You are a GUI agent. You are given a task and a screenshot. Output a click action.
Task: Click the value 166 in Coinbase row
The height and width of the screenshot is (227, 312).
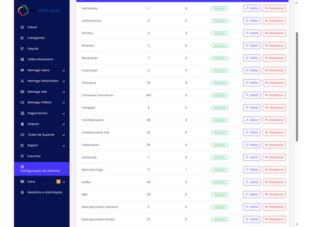[x=149, y=95]
